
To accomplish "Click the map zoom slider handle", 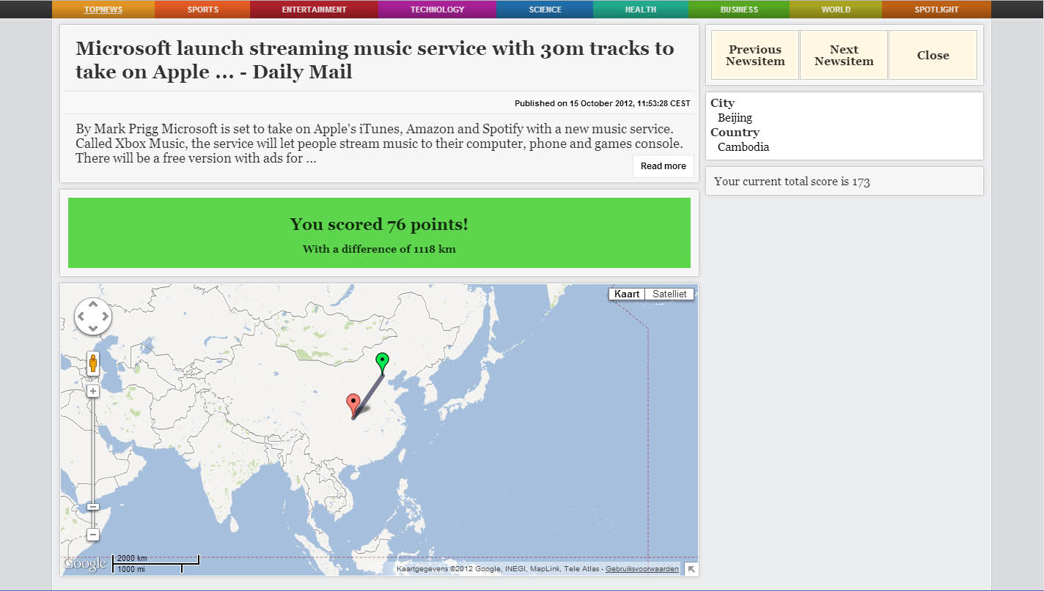I will click(93, 507).
